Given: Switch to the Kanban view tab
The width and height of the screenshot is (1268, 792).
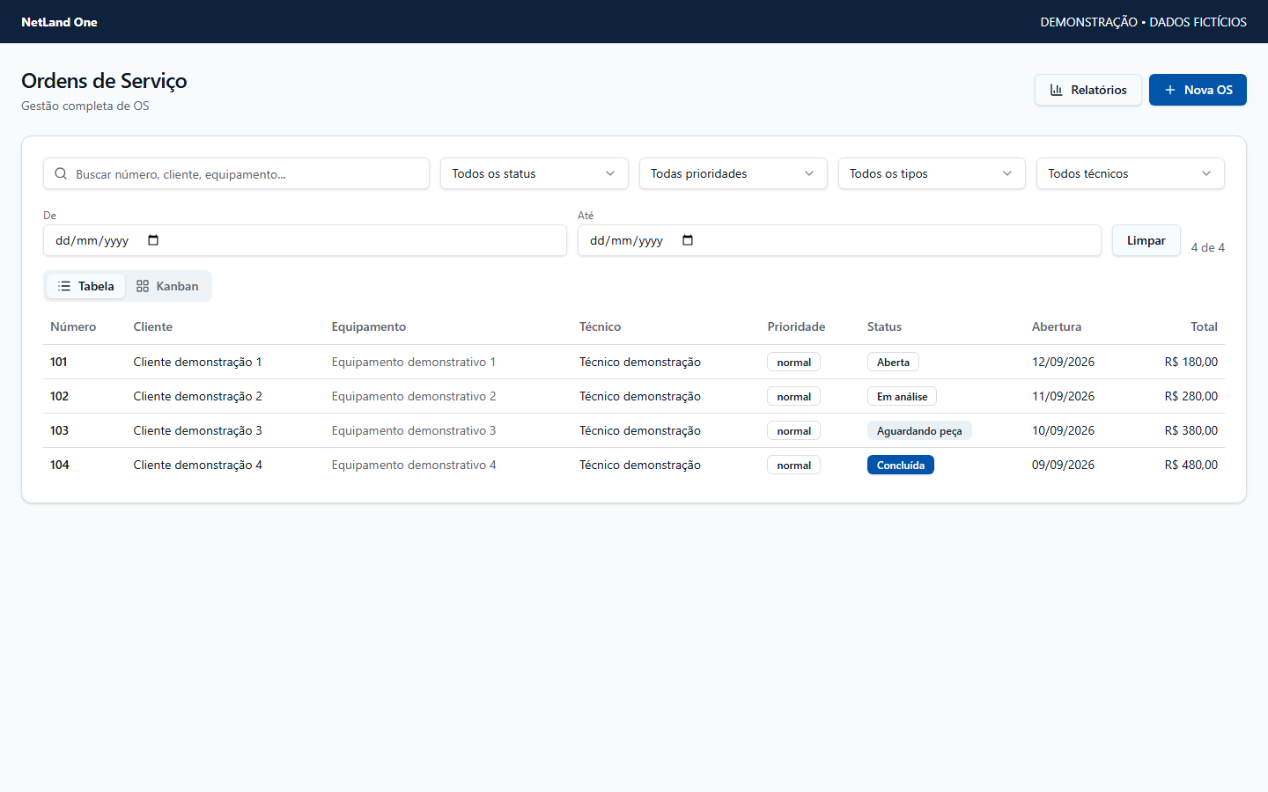Looking at the screenshot, I should 167,286.
